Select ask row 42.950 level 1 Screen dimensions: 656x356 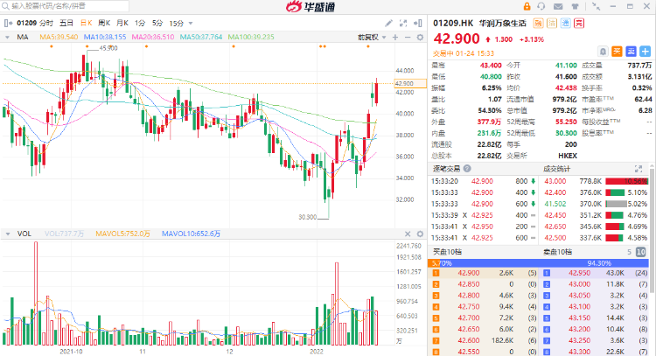(596, 273)
